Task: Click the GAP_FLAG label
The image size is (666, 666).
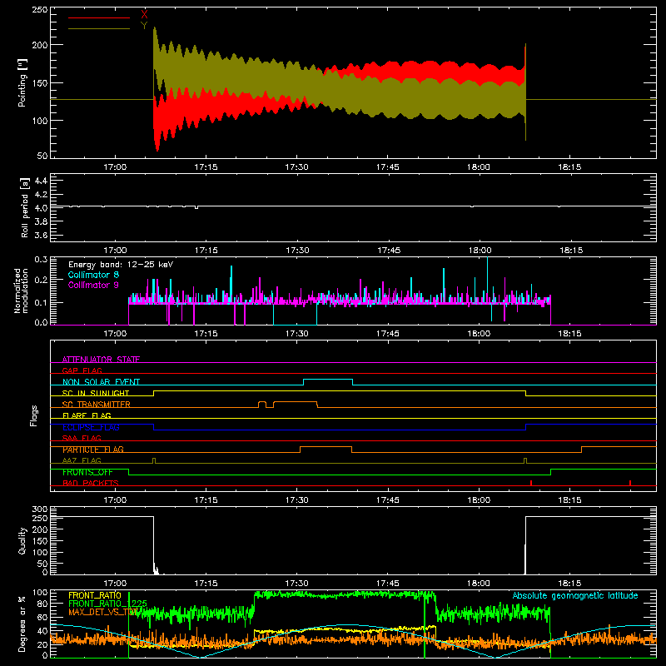Action: (x=82, y=370)
